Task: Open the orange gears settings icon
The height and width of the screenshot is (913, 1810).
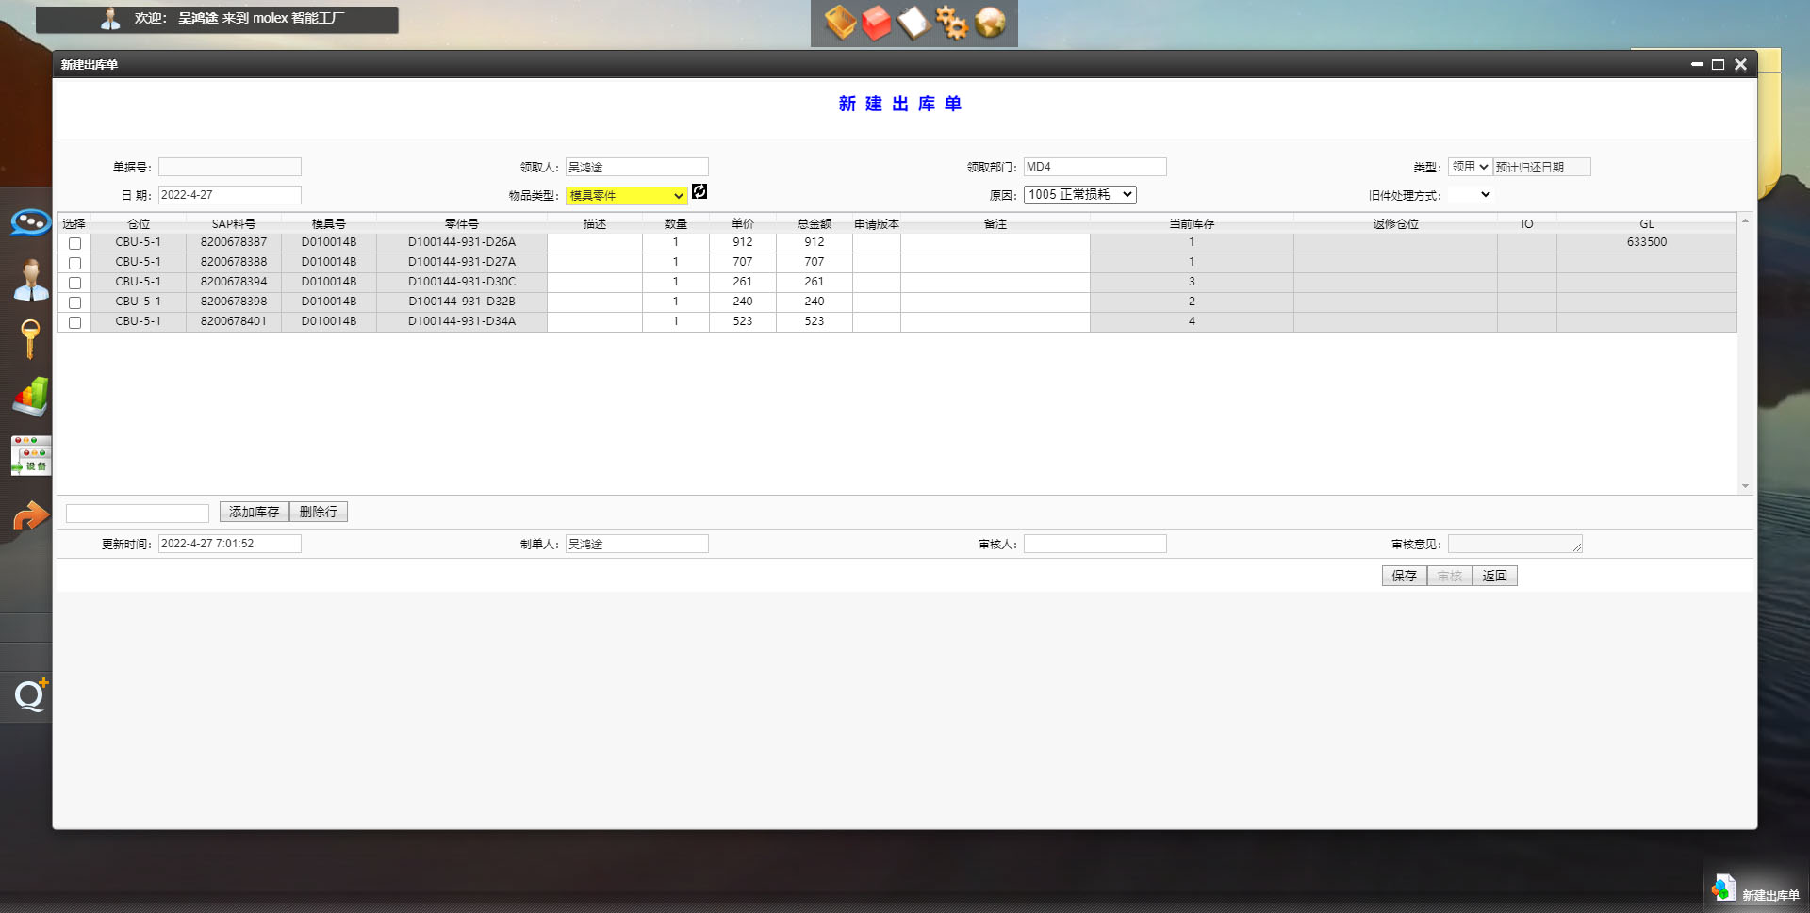Action: pyautogui.click(x=951, y=23)
